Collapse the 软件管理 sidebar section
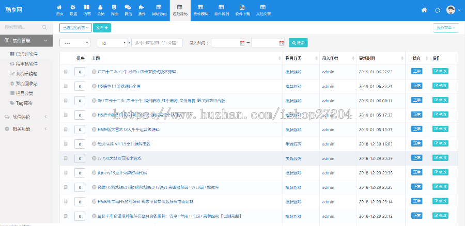The height and width of the screenshot is (226, 465). coord(26,41)
